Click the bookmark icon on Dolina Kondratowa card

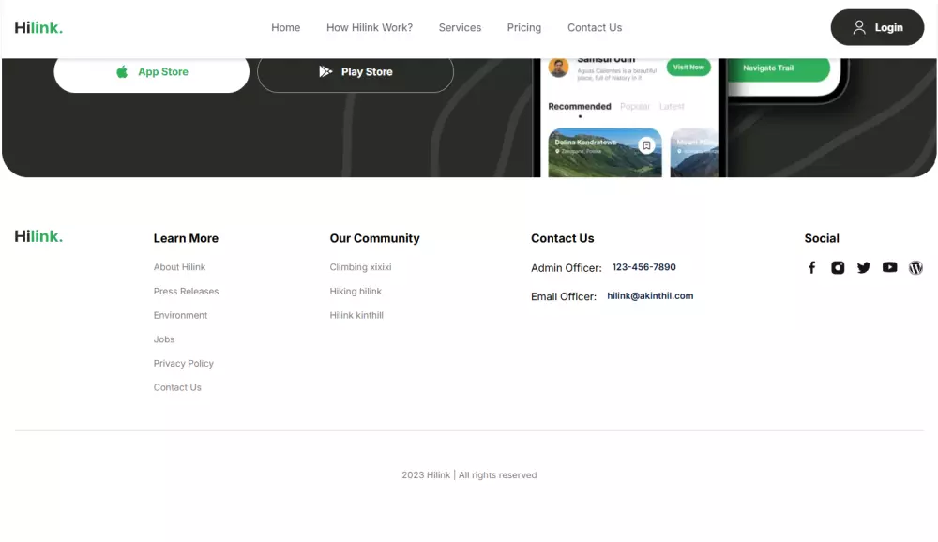pos(646,145)
